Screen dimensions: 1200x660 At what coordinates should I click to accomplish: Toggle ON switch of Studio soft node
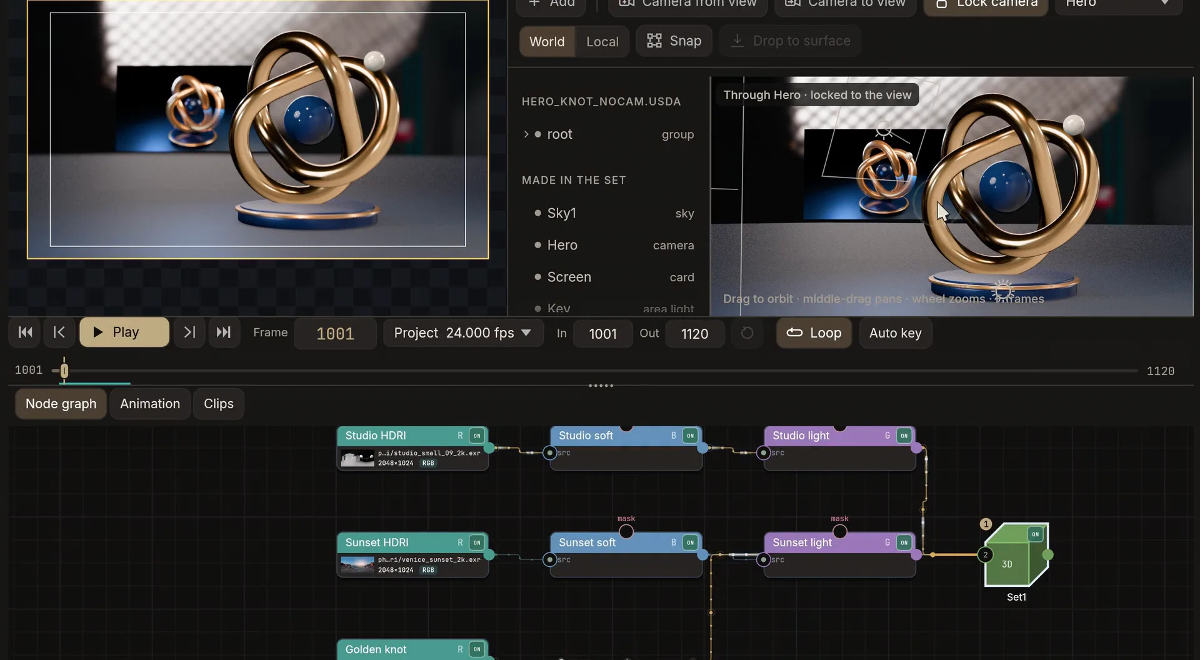point(690,436)
